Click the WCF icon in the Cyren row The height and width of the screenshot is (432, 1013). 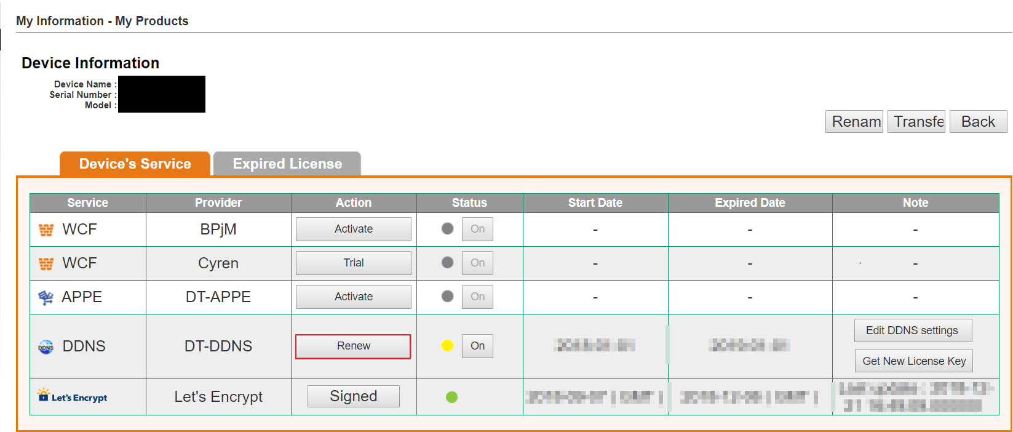46,264
